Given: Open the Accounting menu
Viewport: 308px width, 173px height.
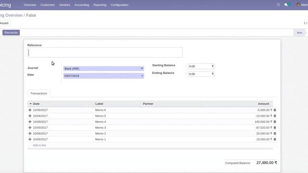Looking at the screenshot, I should click(x=82, y=5).
